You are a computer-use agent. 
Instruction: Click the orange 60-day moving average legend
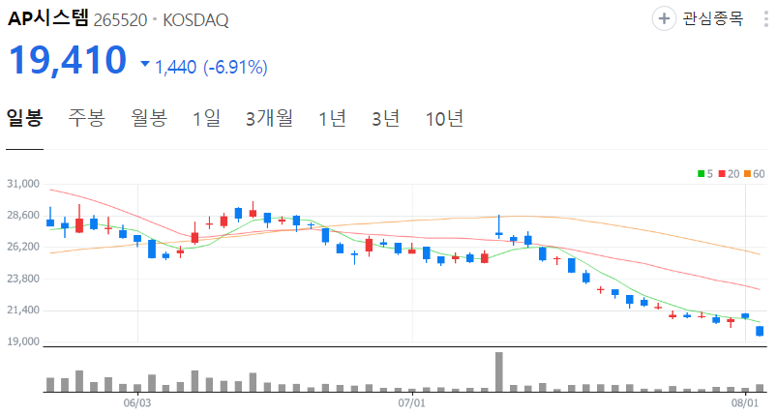tap(754, 174)
